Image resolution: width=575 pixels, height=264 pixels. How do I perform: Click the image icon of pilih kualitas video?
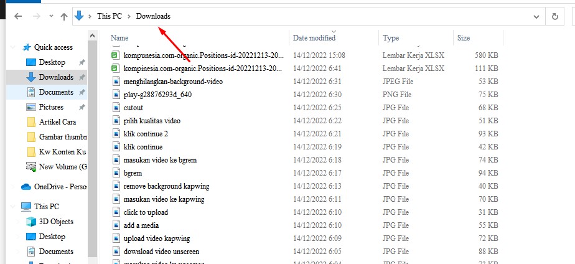116,121
